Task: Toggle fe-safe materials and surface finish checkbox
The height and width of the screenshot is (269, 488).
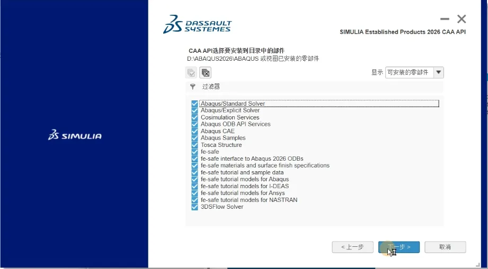Action: pyautogui.click(x=194, y=165)
